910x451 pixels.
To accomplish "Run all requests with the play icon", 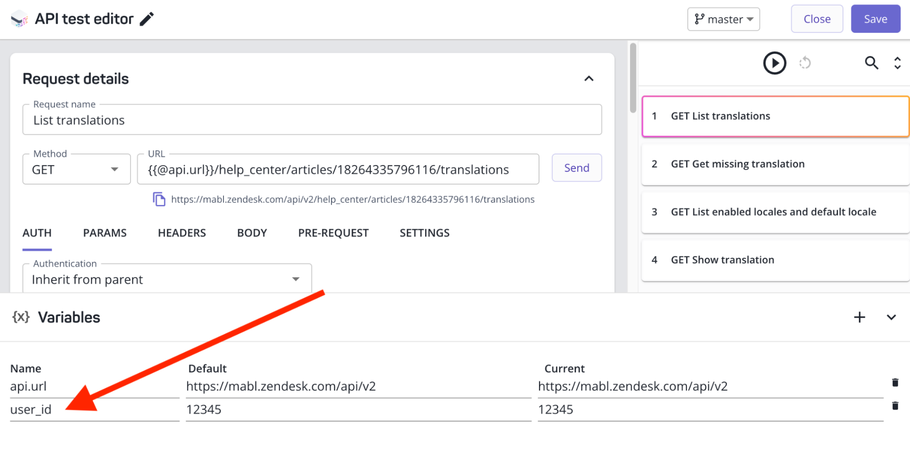I will pyautogui.click(x=774, y=63).
